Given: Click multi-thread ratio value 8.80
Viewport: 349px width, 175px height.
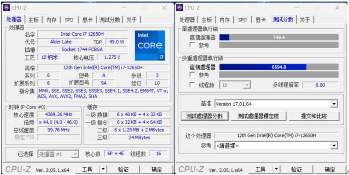Looking at the screenshot, I should pyautogui.click(x=320, y=85).
